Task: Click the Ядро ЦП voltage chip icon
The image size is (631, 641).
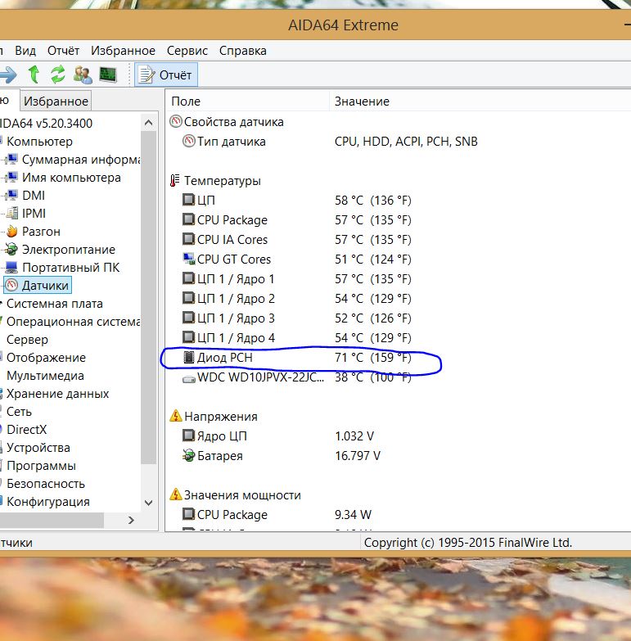Action: 188,436
